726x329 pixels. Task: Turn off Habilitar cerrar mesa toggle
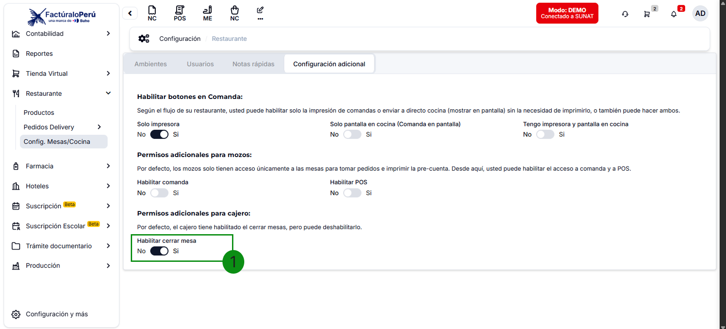[x=159, y=251]
